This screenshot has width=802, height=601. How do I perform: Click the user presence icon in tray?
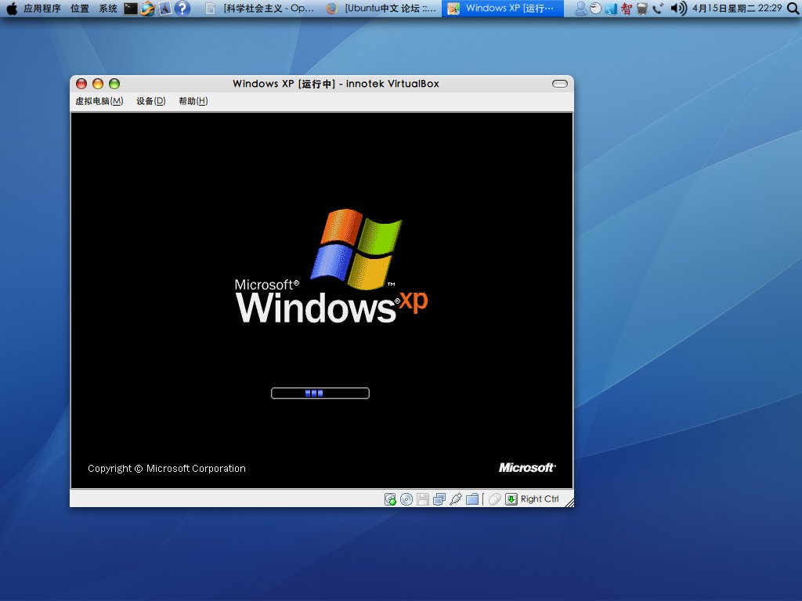[x=580, y=9]
